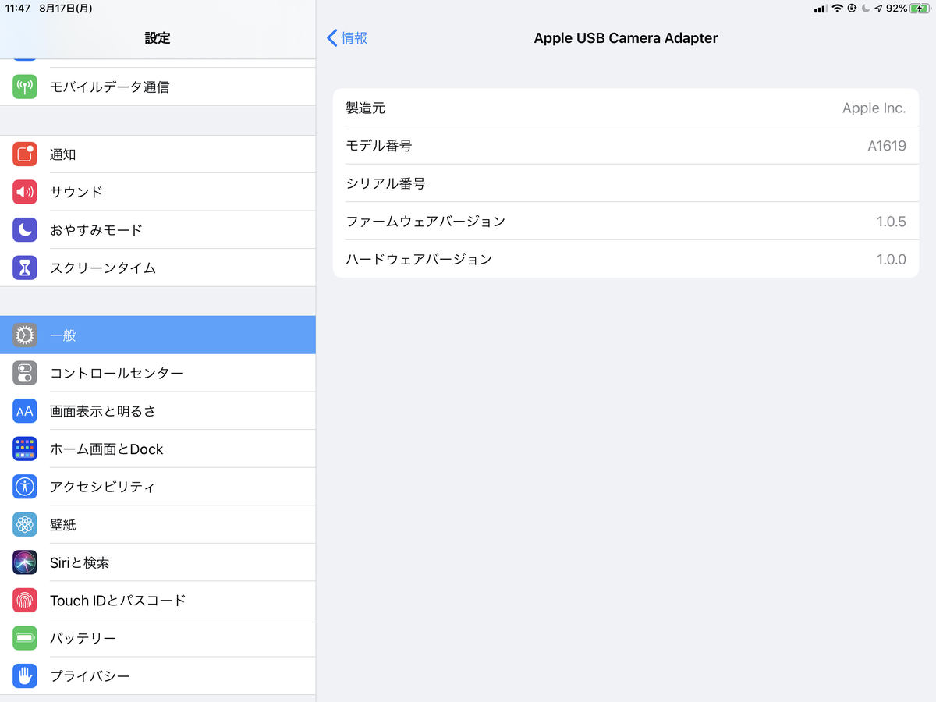The width and height of the screenshot is (936, 702).
Task: Tap the Do Not Disturb (おやすみモード) moon icon
Action: [25, 230]
